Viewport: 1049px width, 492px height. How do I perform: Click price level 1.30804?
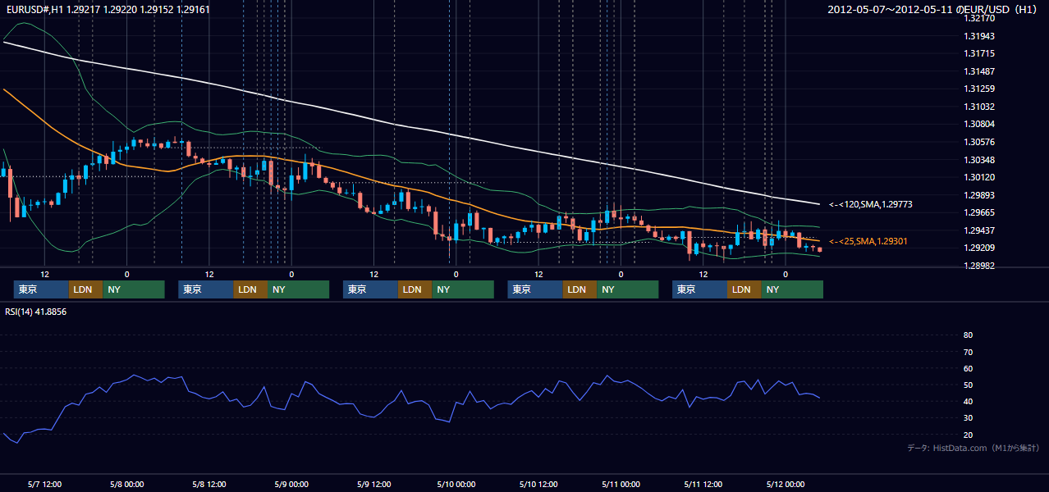[x=979, y=124]
